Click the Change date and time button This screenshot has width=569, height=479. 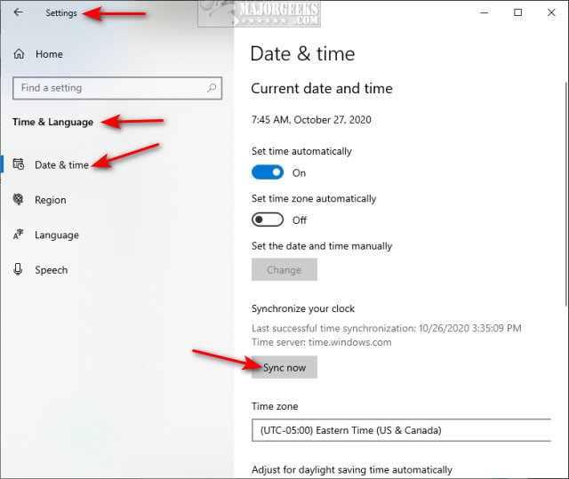pos(284,270)
